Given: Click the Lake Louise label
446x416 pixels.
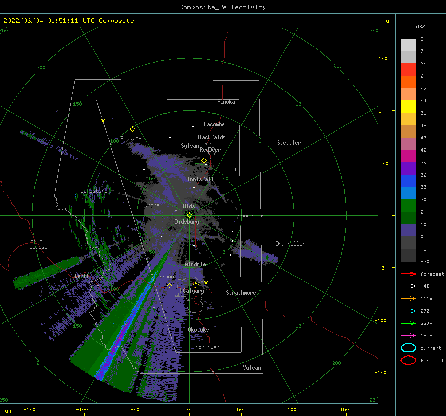Looking at the screenshot, I should click(38, 243).
